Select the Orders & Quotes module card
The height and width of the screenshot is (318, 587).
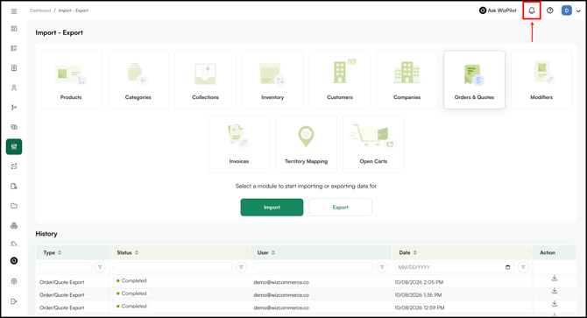coord(474,80)
